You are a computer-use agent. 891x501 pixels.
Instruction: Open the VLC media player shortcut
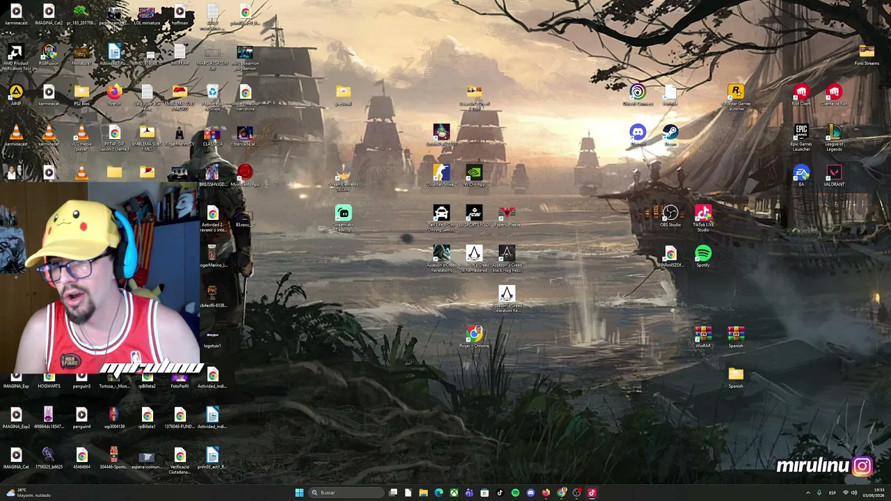click(81, 138)
